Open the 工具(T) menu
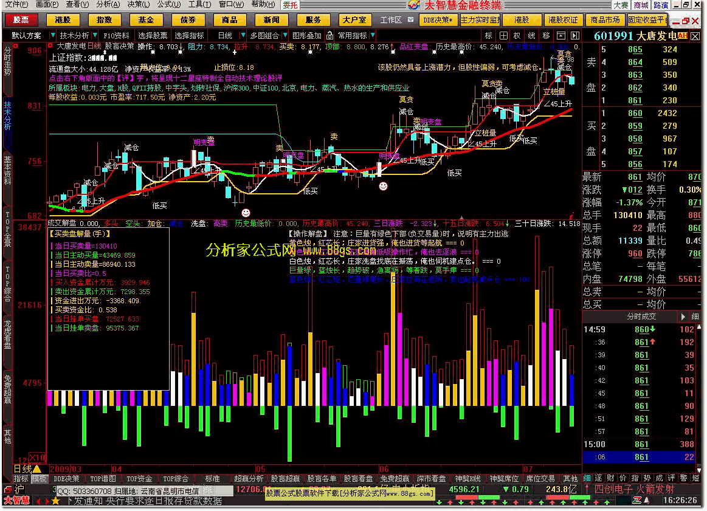This screenshot has width=707, height=511. (x=200, y=4)
